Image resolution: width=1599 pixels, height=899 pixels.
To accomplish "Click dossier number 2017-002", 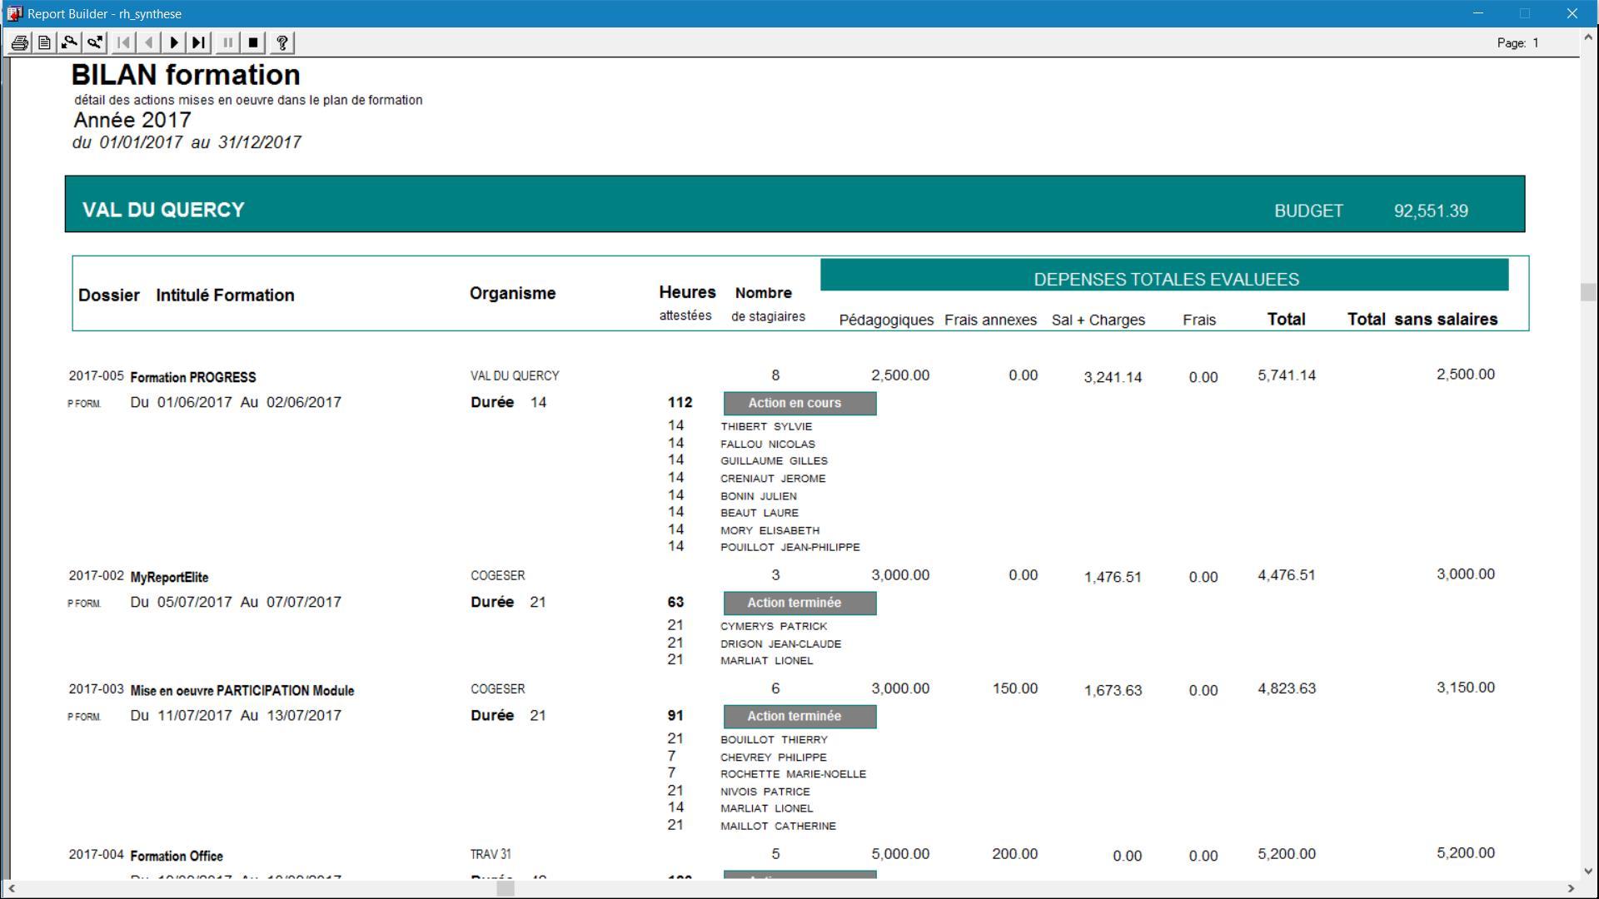I will coord(96,576).
